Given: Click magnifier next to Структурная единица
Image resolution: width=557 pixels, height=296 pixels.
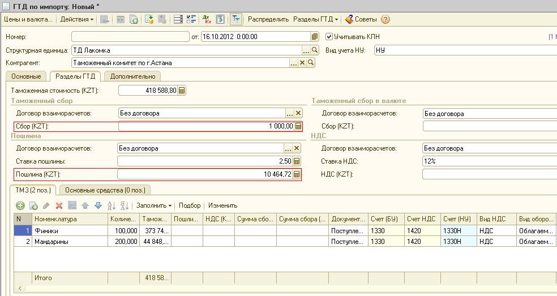Looking at the screenshot, I should coord(315,50).
